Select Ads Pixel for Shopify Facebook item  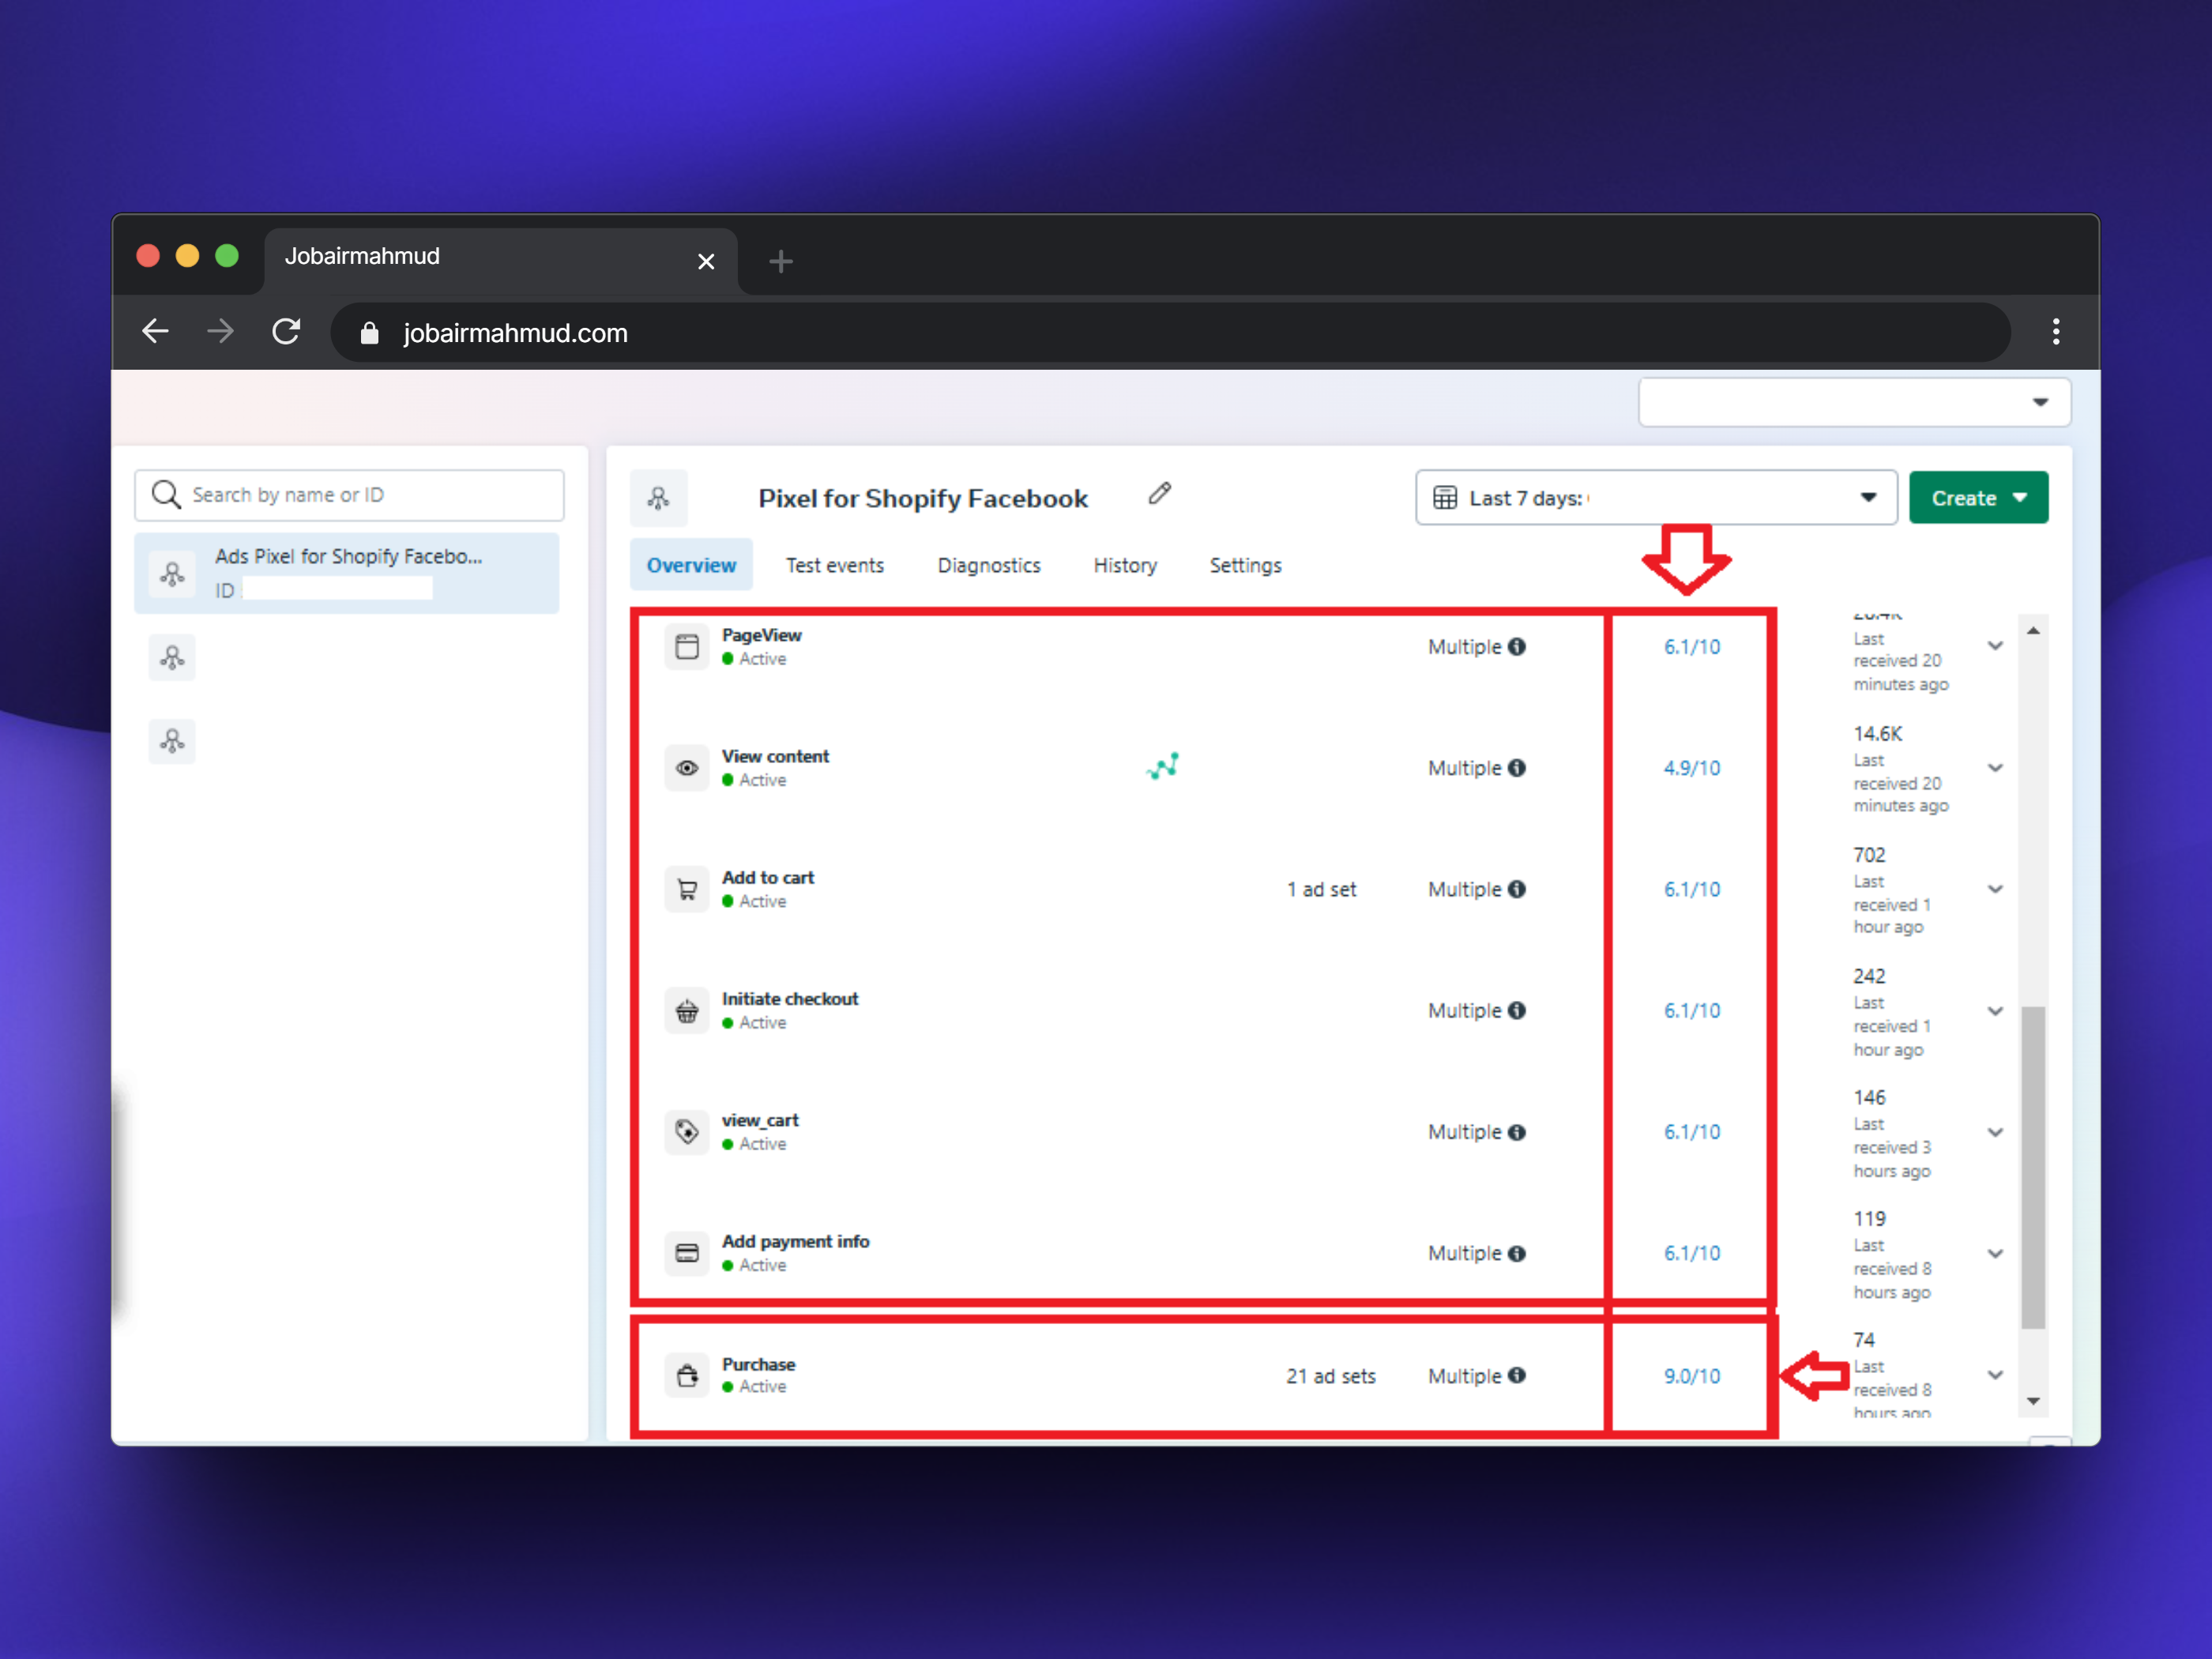click(347, 573)
